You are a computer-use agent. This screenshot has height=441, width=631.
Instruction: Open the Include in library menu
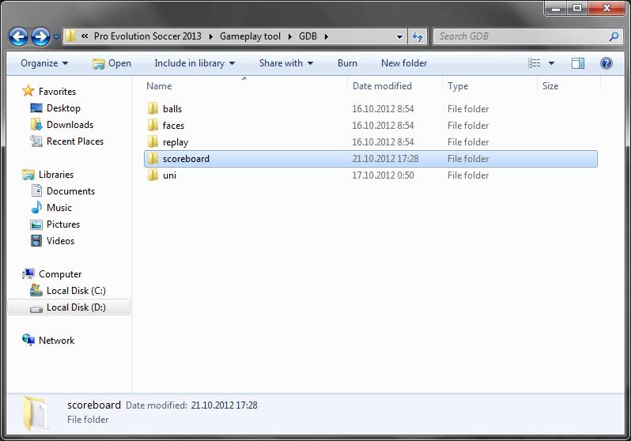point(195,63)
